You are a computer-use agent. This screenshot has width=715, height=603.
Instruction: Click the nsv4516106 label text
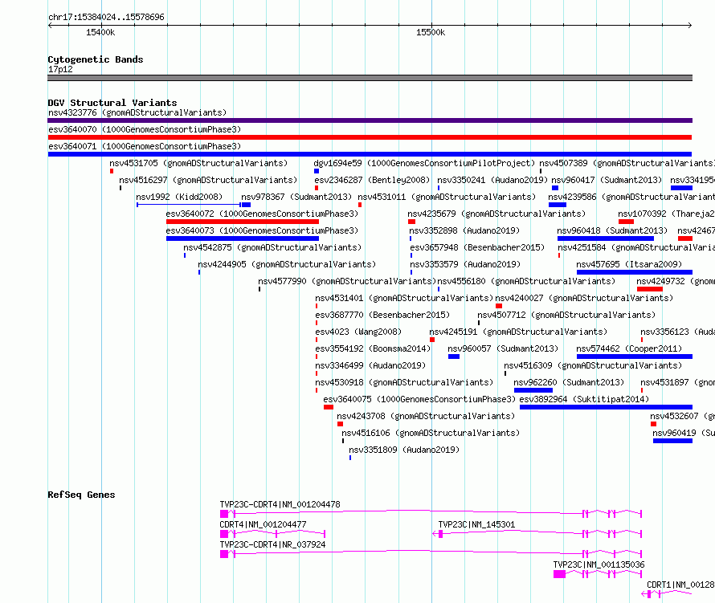[x=431, y=433]
